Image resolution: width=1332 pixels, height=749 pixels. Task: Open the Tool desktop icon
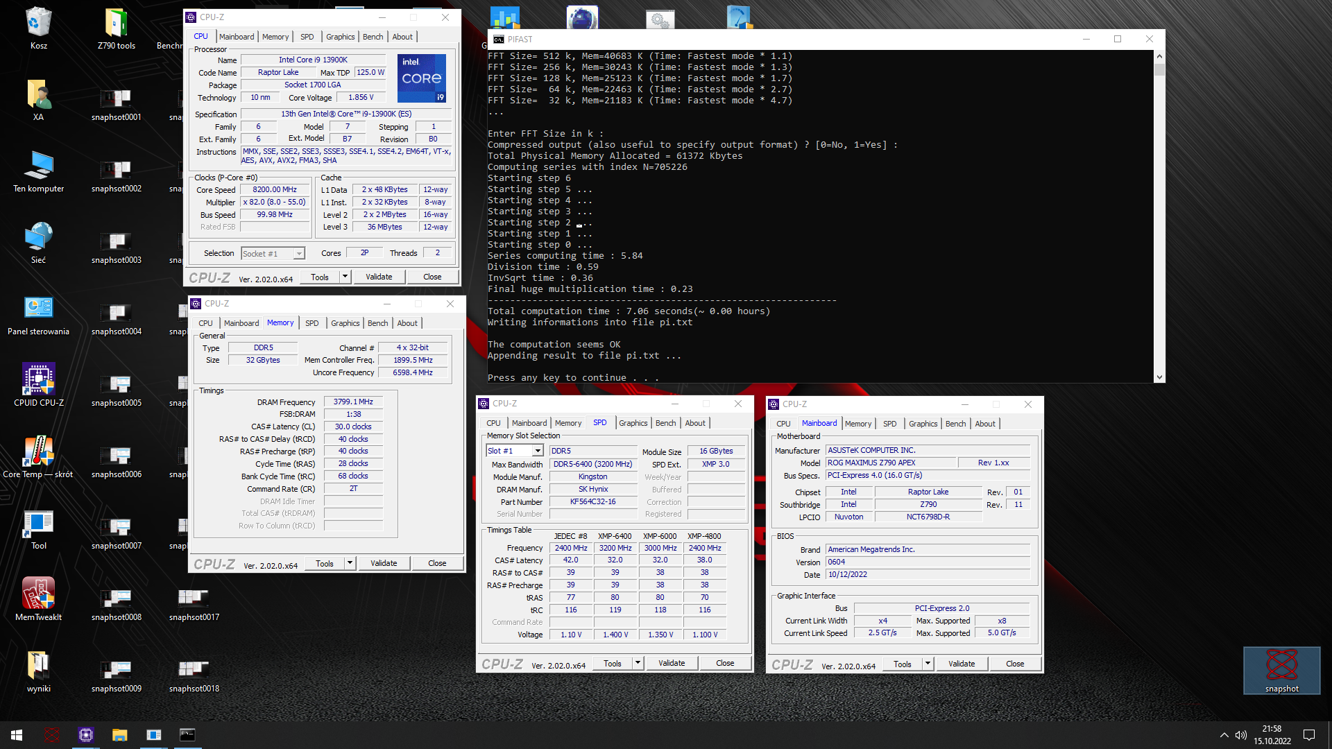click(39, 528)
